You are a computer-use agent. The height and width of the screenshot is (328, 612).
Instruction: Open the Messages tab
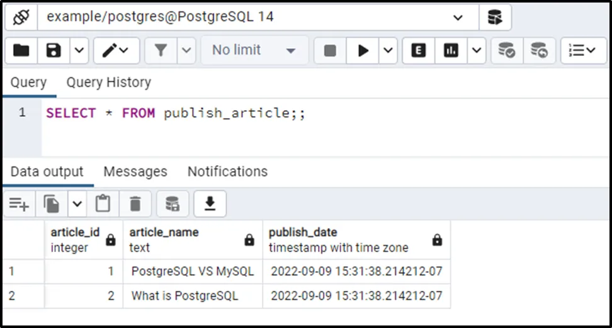coord(135,172)
